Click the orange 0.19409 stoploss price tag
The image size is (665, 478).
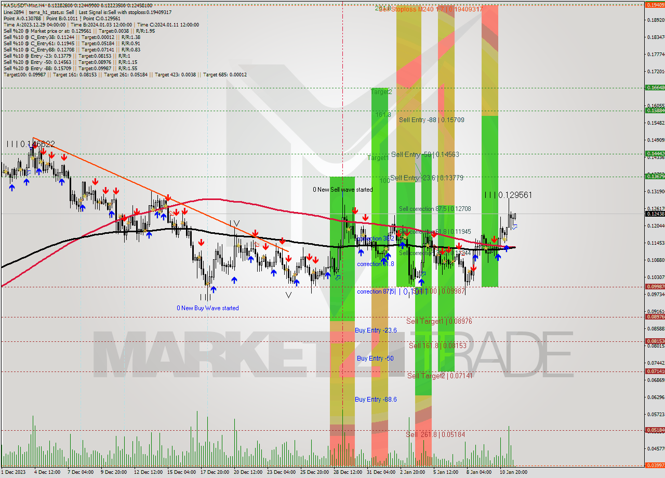655,5
